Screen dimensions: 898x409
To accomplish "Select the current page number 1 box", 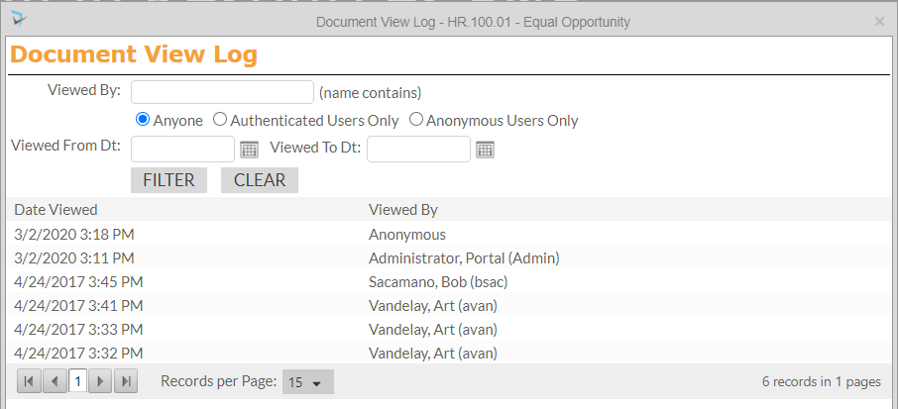I will coord(77,381).
